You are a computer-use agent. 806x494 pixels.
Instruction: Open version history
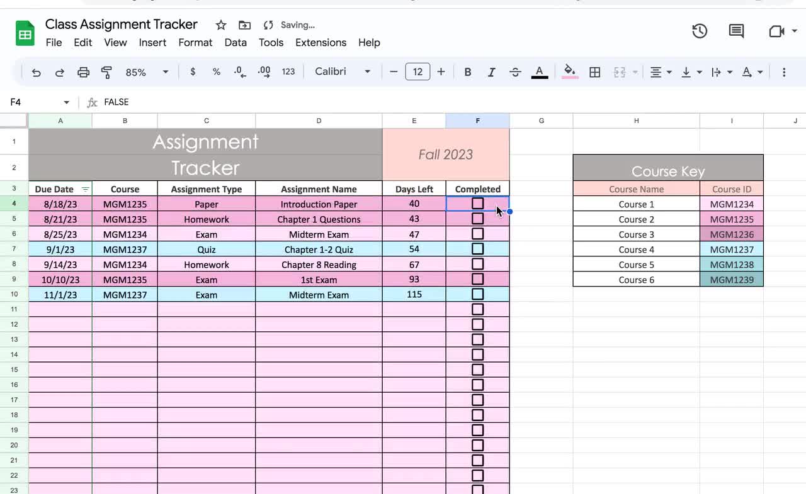(x=699, y=31)
